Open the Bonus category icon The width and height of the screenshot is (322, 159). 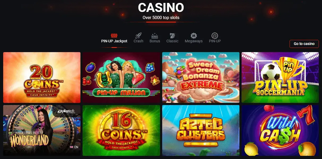tap(155, 35)
